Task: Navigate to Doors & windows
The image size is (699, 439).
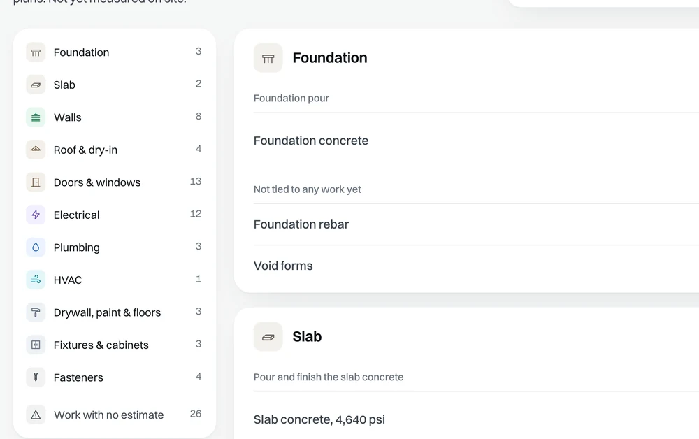Action: (115, 182)
